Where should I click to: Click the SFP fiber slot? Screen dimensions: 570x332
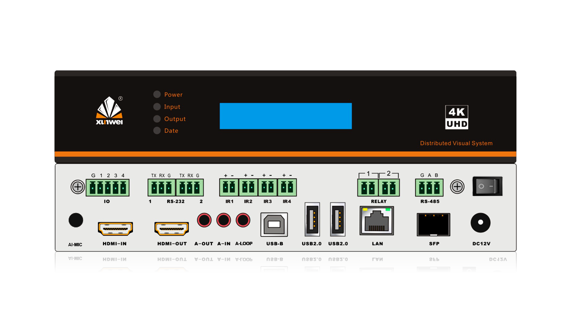coord(433,224)
